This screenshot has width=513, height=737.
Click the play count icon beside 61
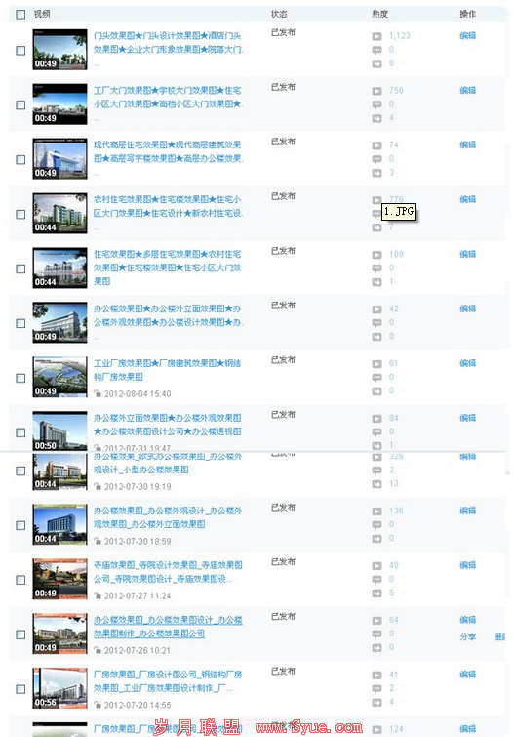click(376, 364)
